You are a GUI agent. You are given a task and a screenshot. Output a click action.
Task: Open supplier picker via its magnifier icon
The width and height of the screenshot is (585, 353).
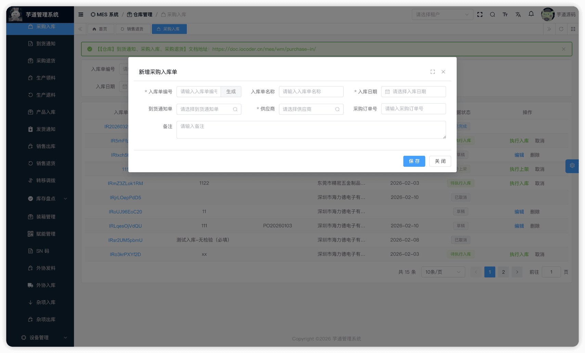pyautogui.click(x=337, y=109)
